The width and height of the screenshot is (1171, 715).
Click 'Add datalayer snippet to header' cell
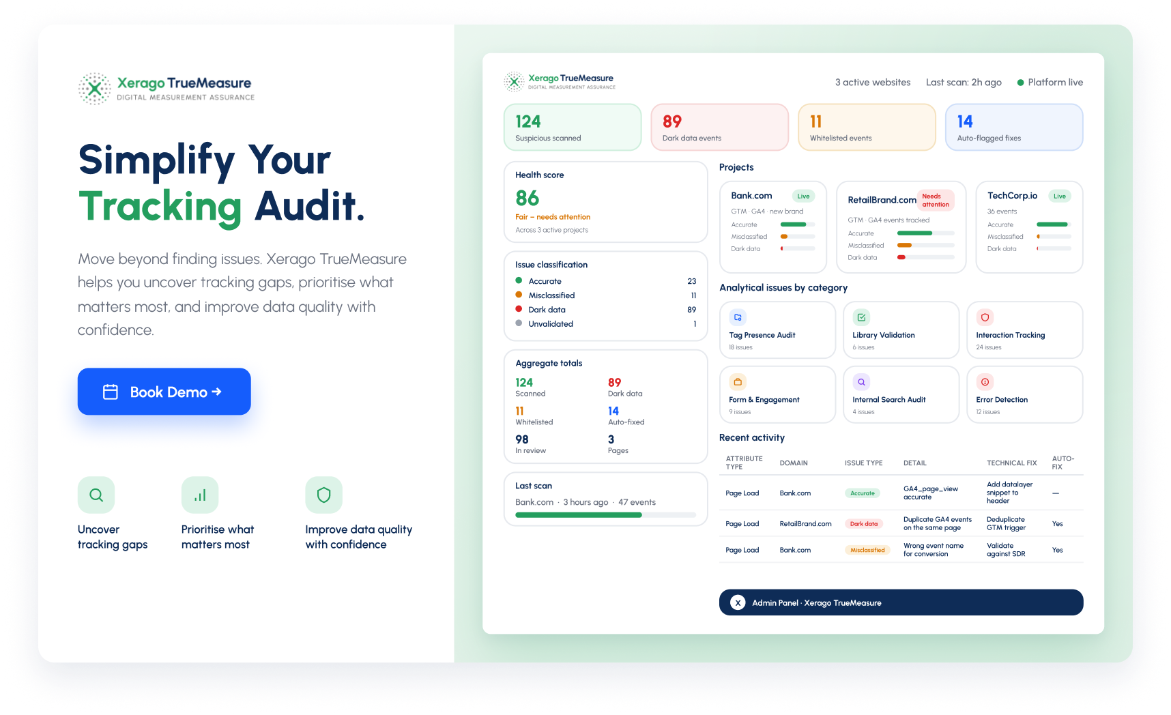coord(1010,493)
